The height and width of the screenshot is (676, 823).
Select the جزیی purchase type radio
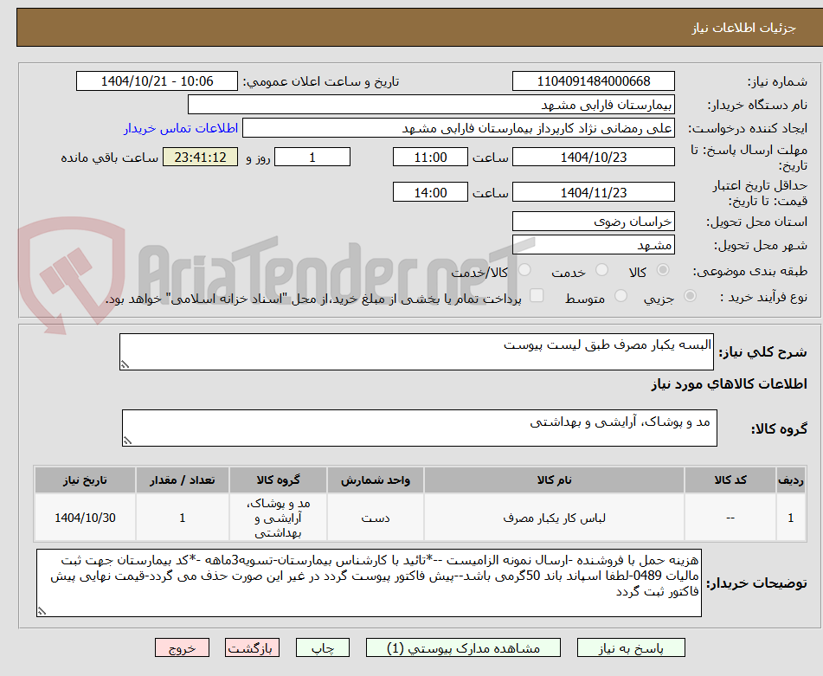[x=690, y=296]
